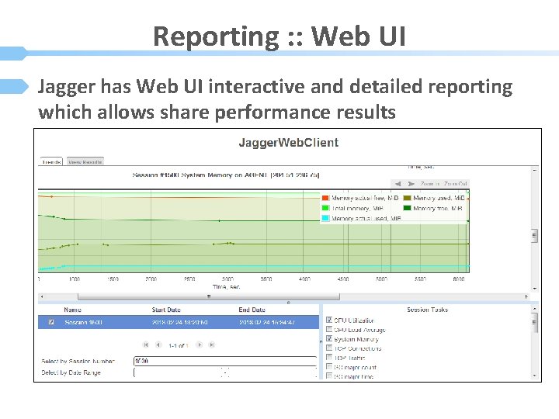Click up arrow of chart vertical scrollbar
This screenshot has height=419, width=559.
pyautogui.click(x=534, y=170)
